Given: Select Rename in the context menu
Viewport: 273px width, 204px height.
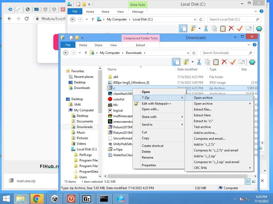Looking at the screenshot, I should tap(159, 158).
